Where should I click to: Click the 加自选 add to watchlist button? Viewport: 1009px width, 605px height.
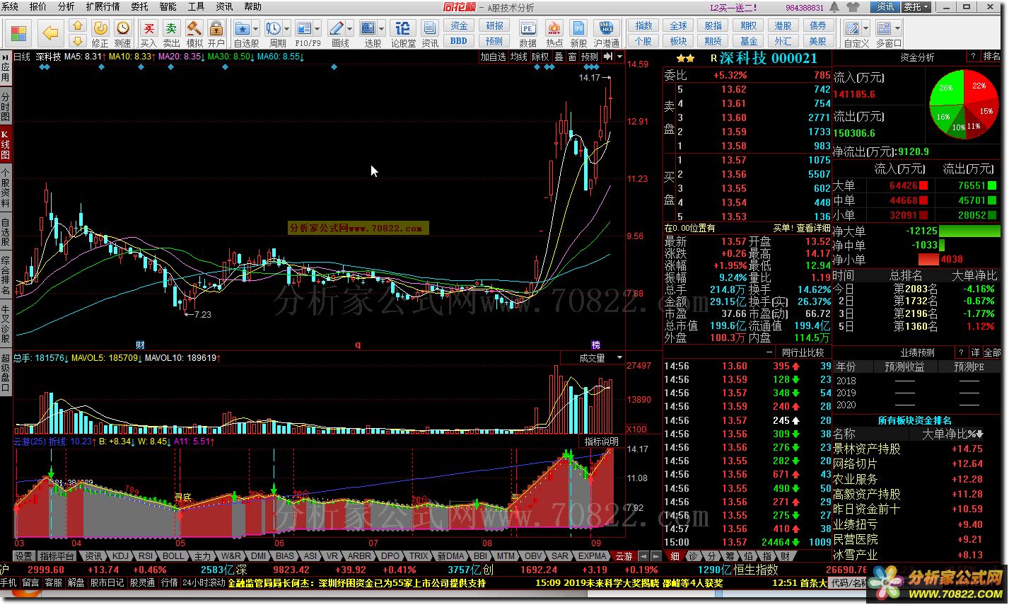coord(493,57)
